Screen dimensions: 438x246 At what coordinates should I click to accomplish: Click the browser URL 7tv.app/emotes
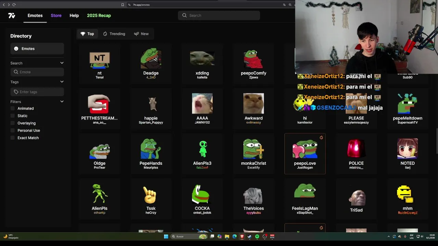141,5
